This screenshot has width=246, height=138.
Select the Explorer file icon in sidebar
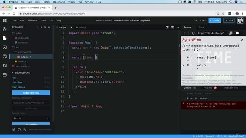point(5,38)
